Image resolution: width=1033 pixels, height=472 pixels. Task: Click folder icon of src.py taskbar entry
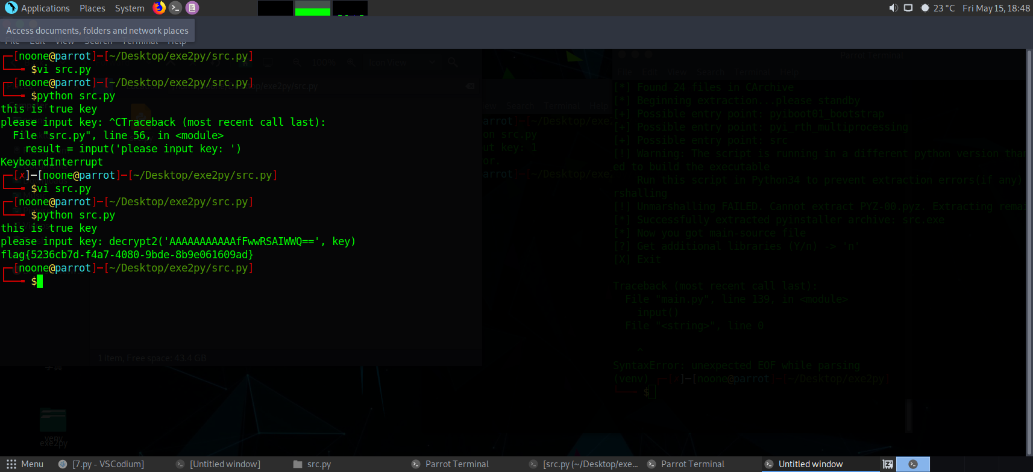pos(298,464)
